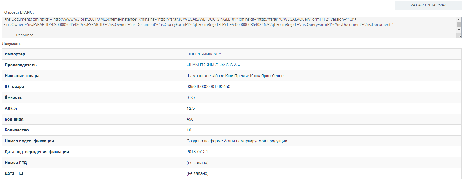463x181 pixels.
Task: Click the alcohol value 12.5
Action: coord(190,108)
